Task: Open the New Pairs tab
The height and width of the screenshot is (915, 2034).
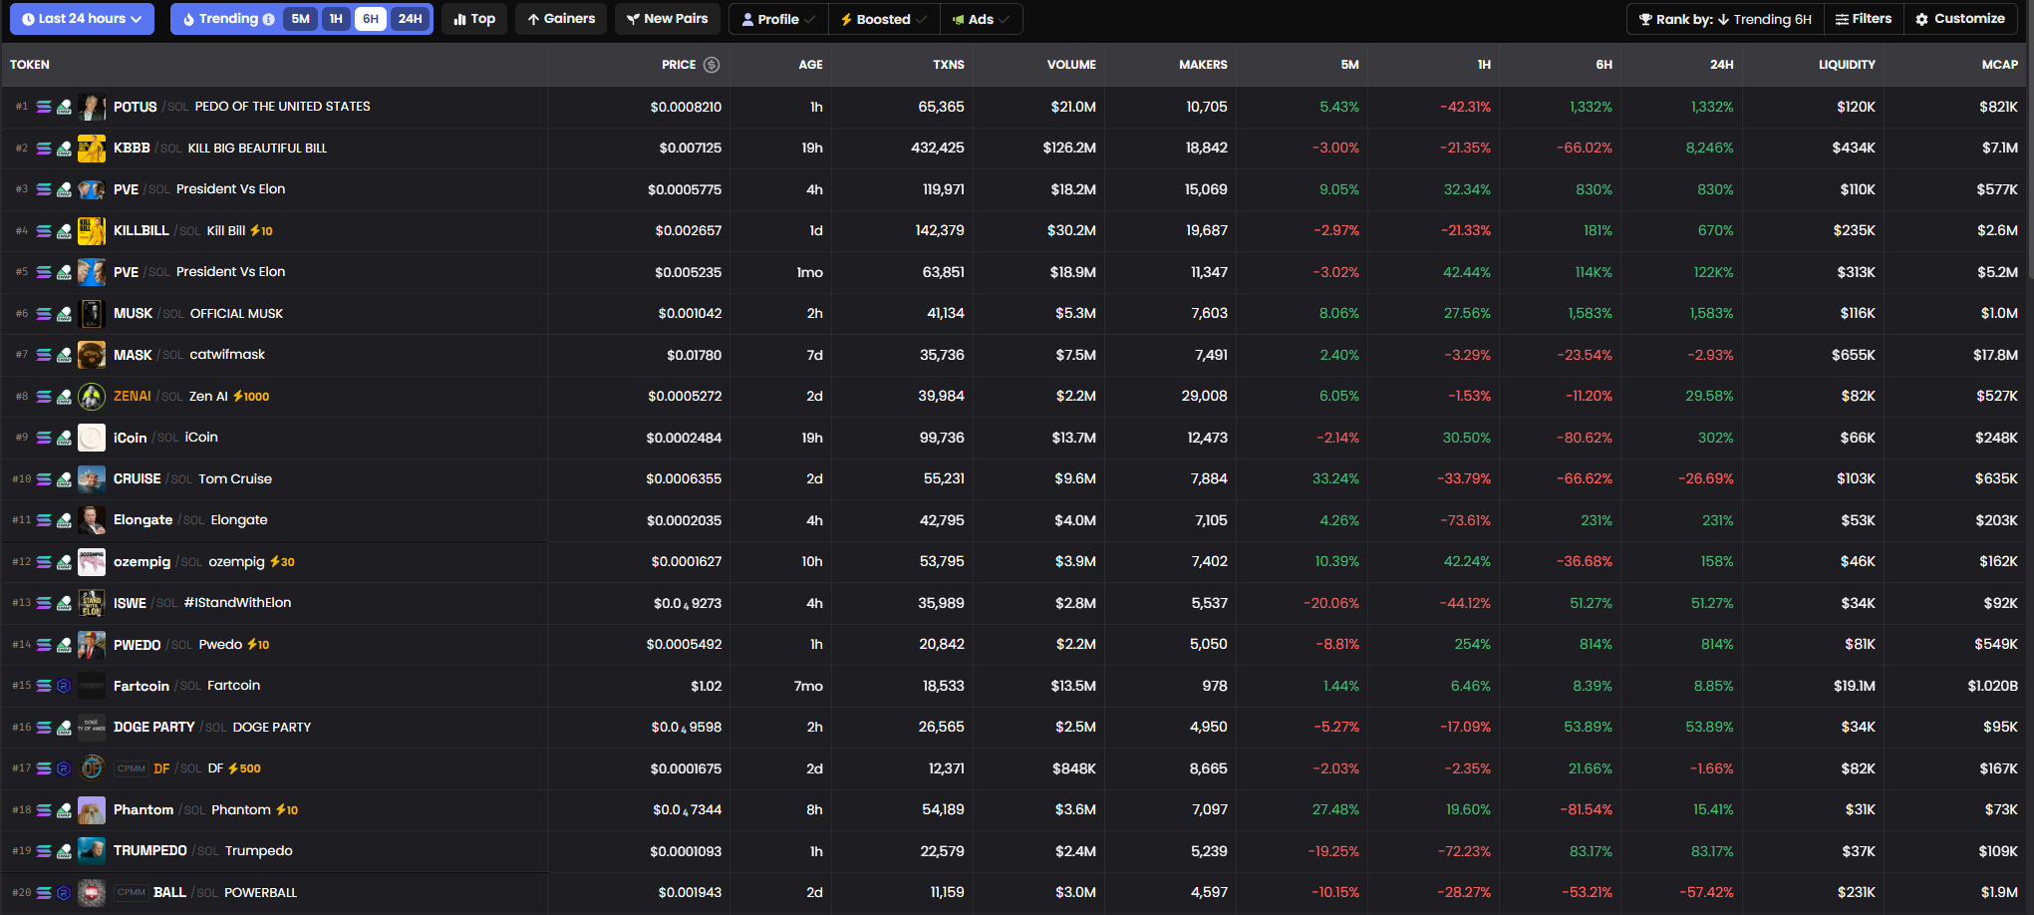Action: [x=668, y=19]
